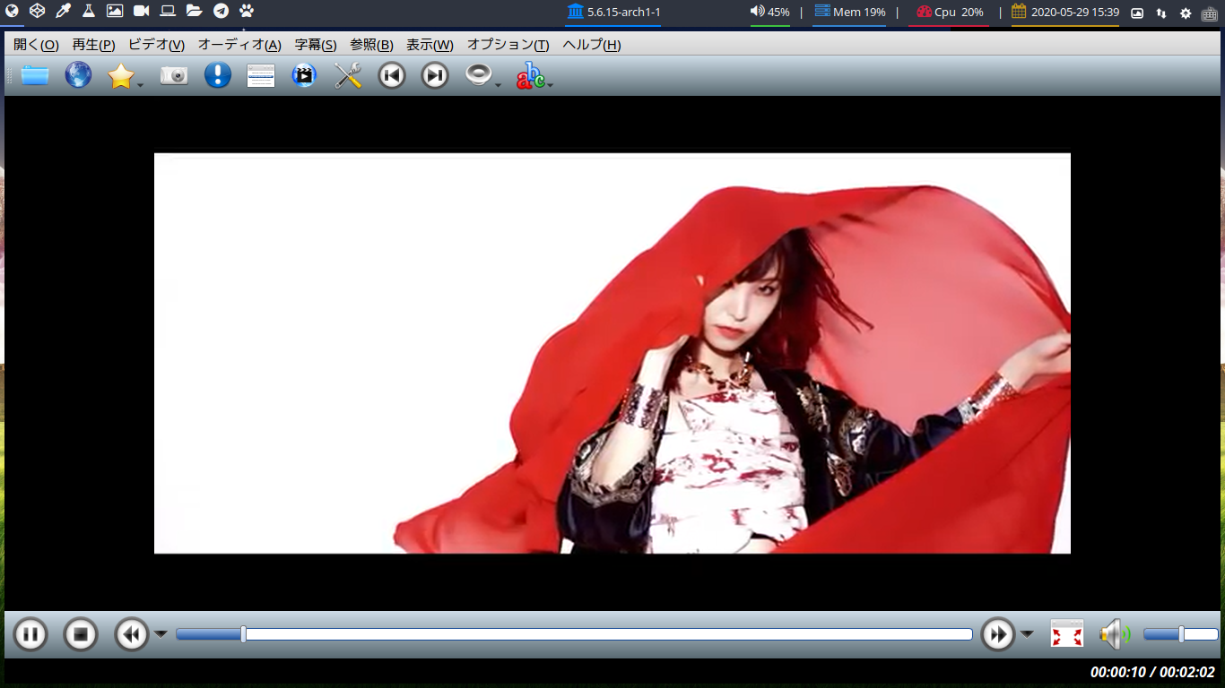Jump to previous playlist item

click(392, 76)
